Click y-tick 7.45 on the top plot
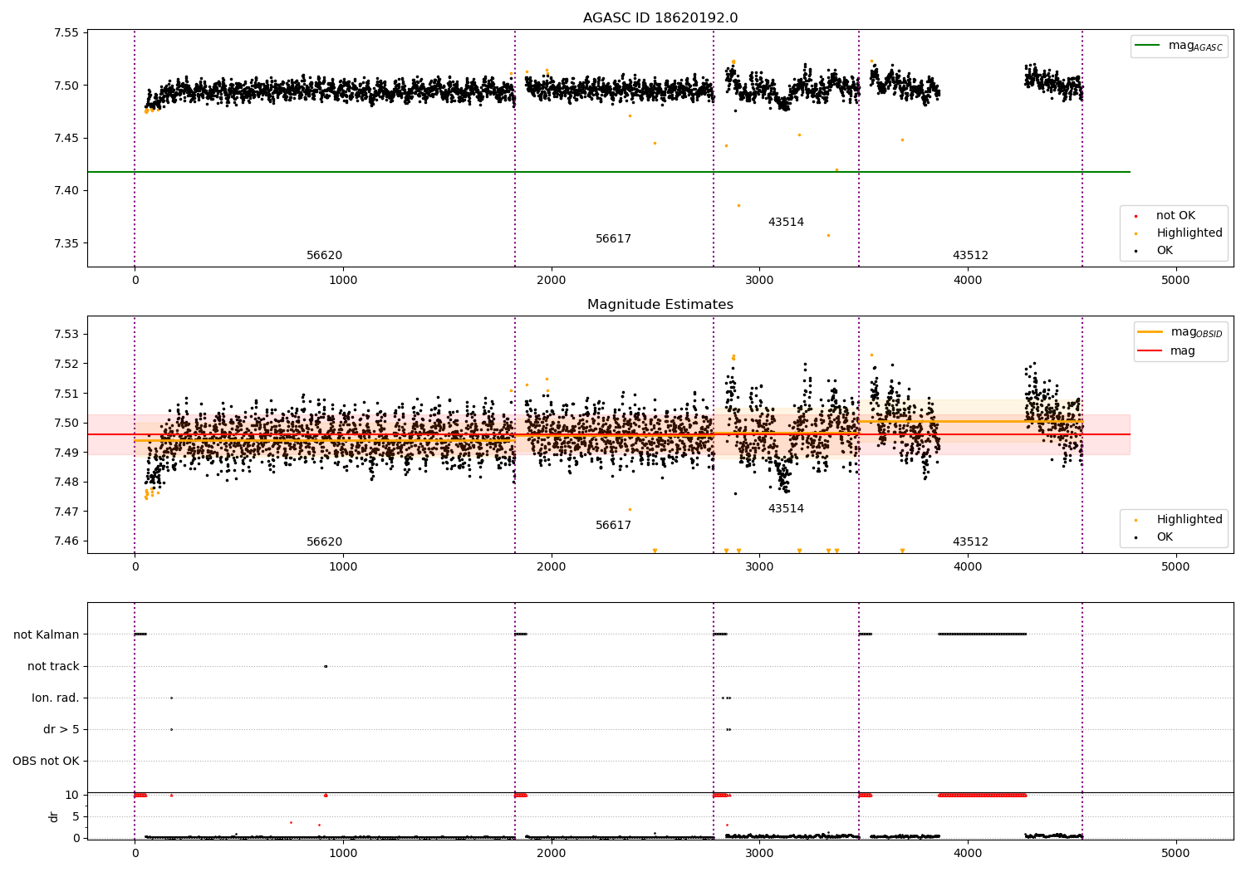The width and height of the screenshot is (1246, 872). (66, 138)
